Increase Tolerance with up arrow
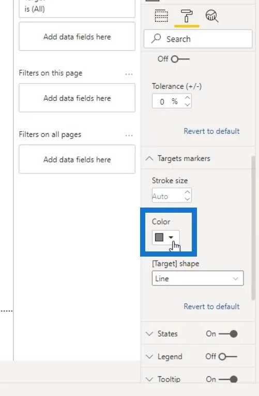 tap(187, 98)
